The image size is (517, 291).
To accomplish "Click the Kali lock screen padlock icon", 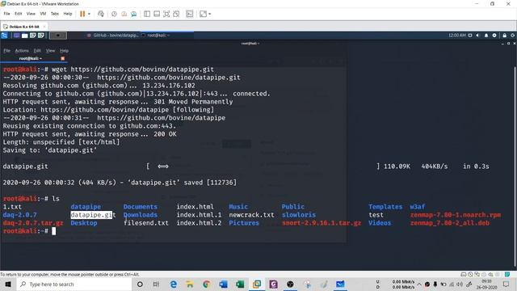I will pos(504,36).
